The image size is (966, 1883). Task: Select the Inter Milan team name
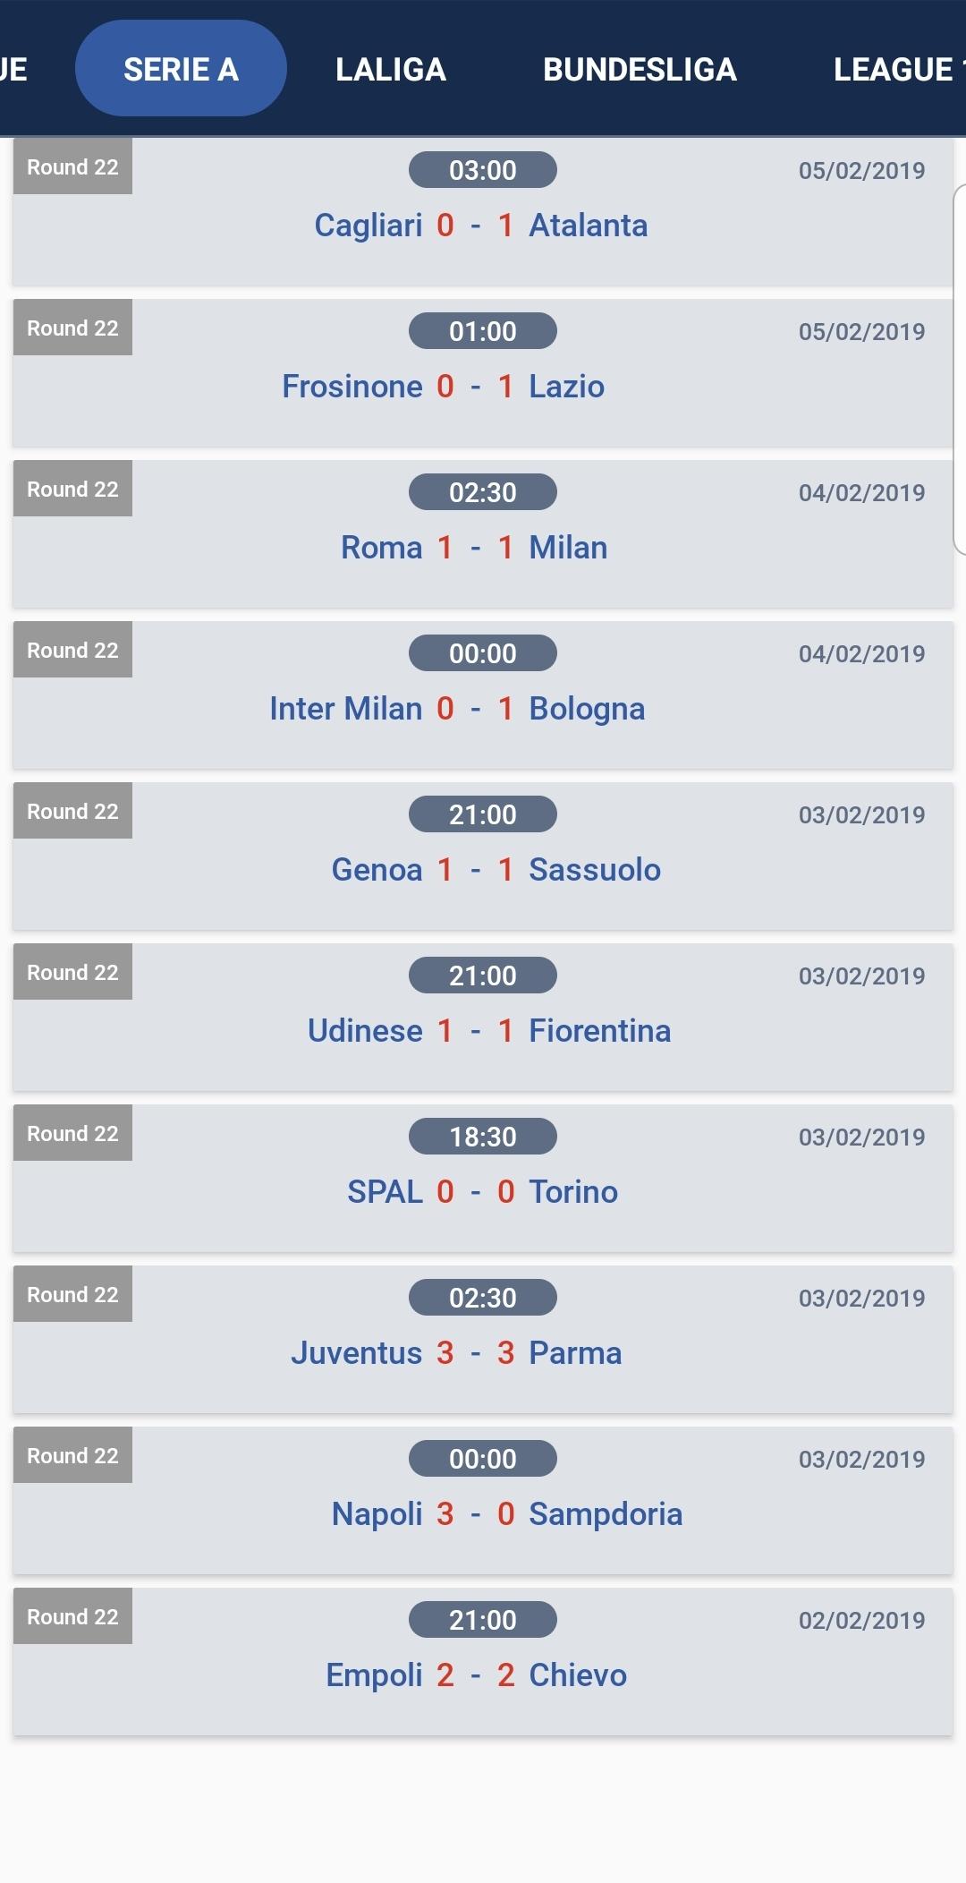(345, 709)
